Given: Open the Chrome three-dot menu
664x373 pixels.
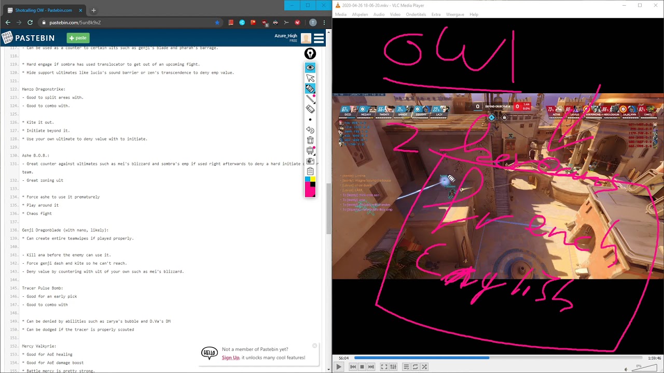Looking at the screenshot, I should (x=324, y=23).
